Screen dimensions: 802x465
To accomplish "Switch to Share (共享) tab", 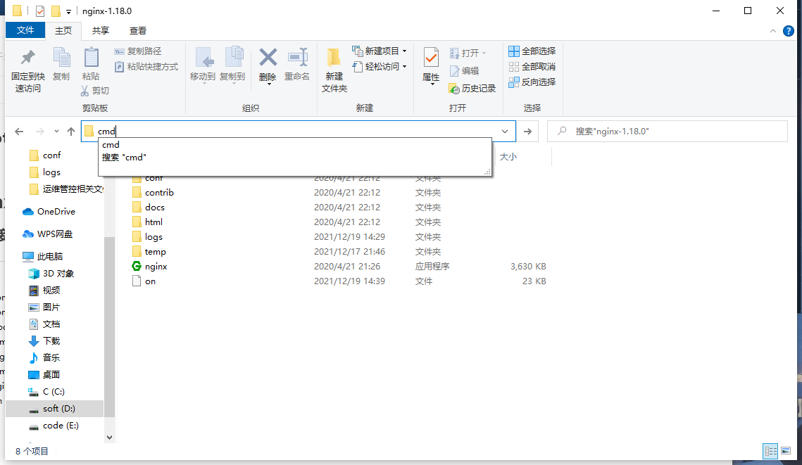I will [x=100, y=31].
